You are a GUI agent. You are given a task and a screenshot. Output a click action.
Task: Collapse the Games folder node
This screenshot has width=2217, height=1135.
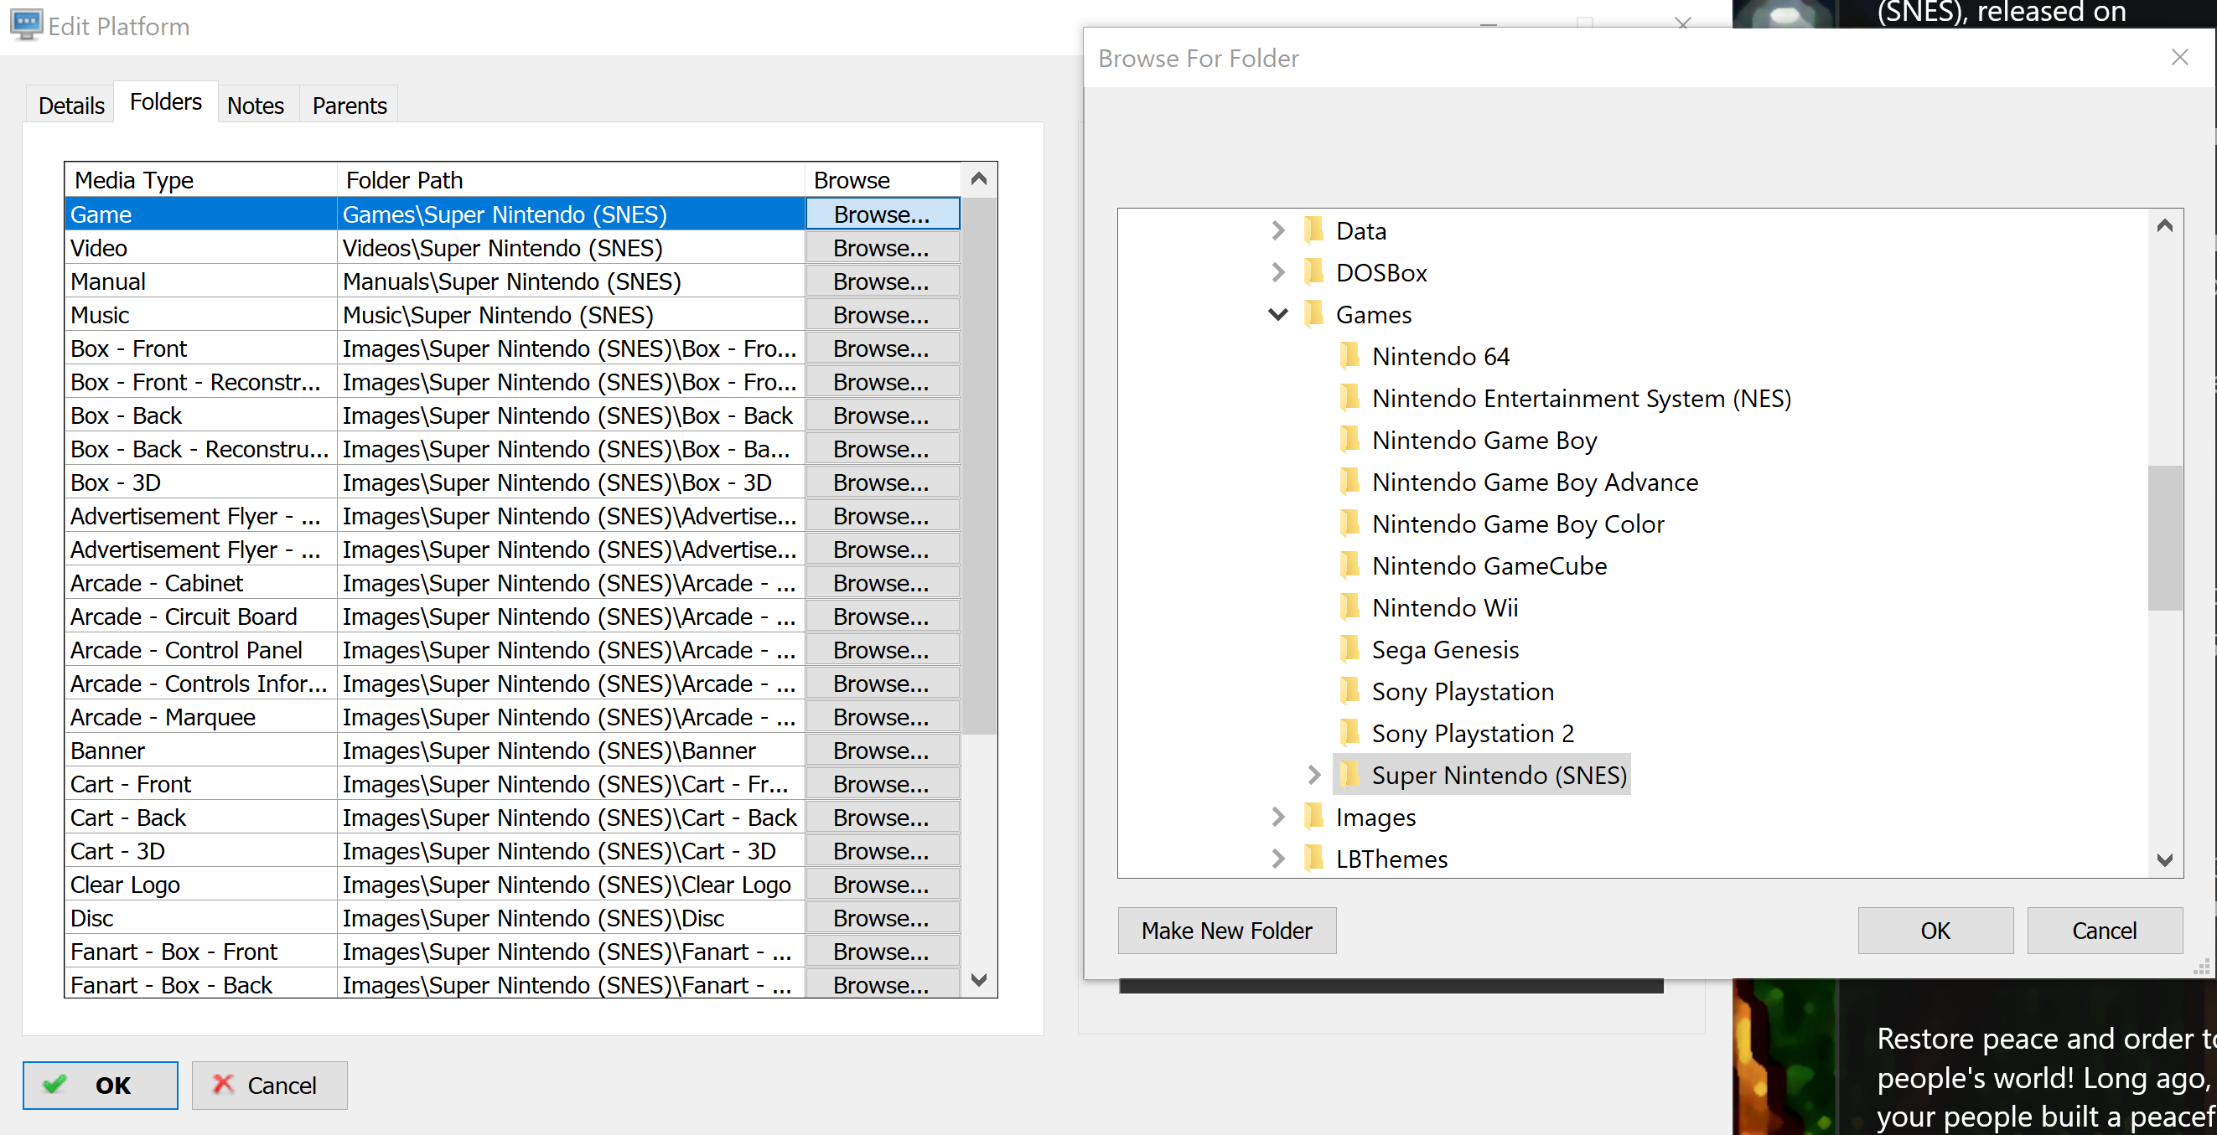coord(1278,315)
